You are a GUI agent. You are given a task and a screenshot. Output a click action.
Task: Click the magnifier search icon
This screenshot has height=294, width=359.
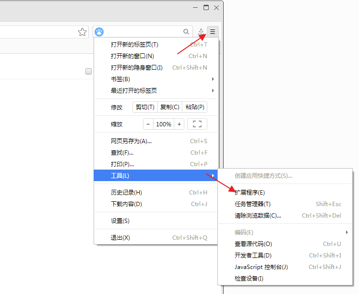(186, 32)
